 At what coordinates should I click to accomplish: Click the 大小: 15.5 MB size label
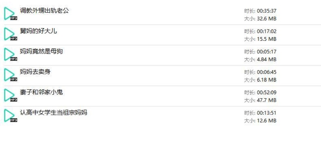tap(260, 39)
